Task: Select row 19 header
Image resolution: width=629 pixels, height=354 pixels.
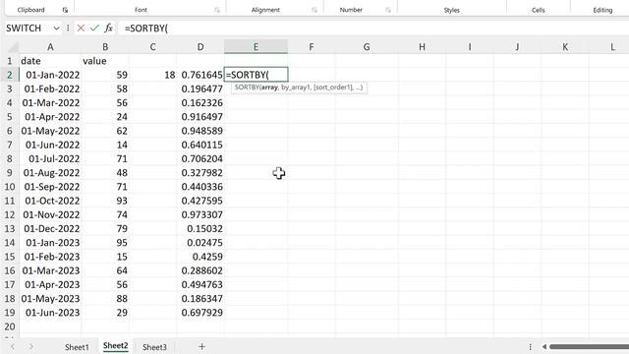Action: [10, 313]
